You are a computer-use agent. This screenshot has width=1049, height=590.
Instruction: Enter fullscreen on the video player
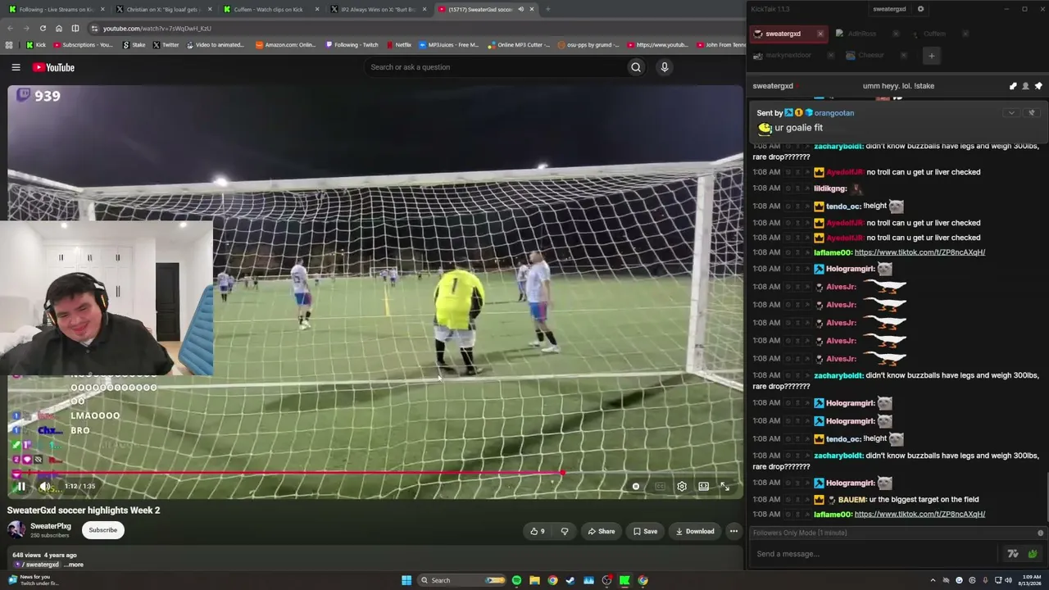pyautogui.click(x=725, y=486)
